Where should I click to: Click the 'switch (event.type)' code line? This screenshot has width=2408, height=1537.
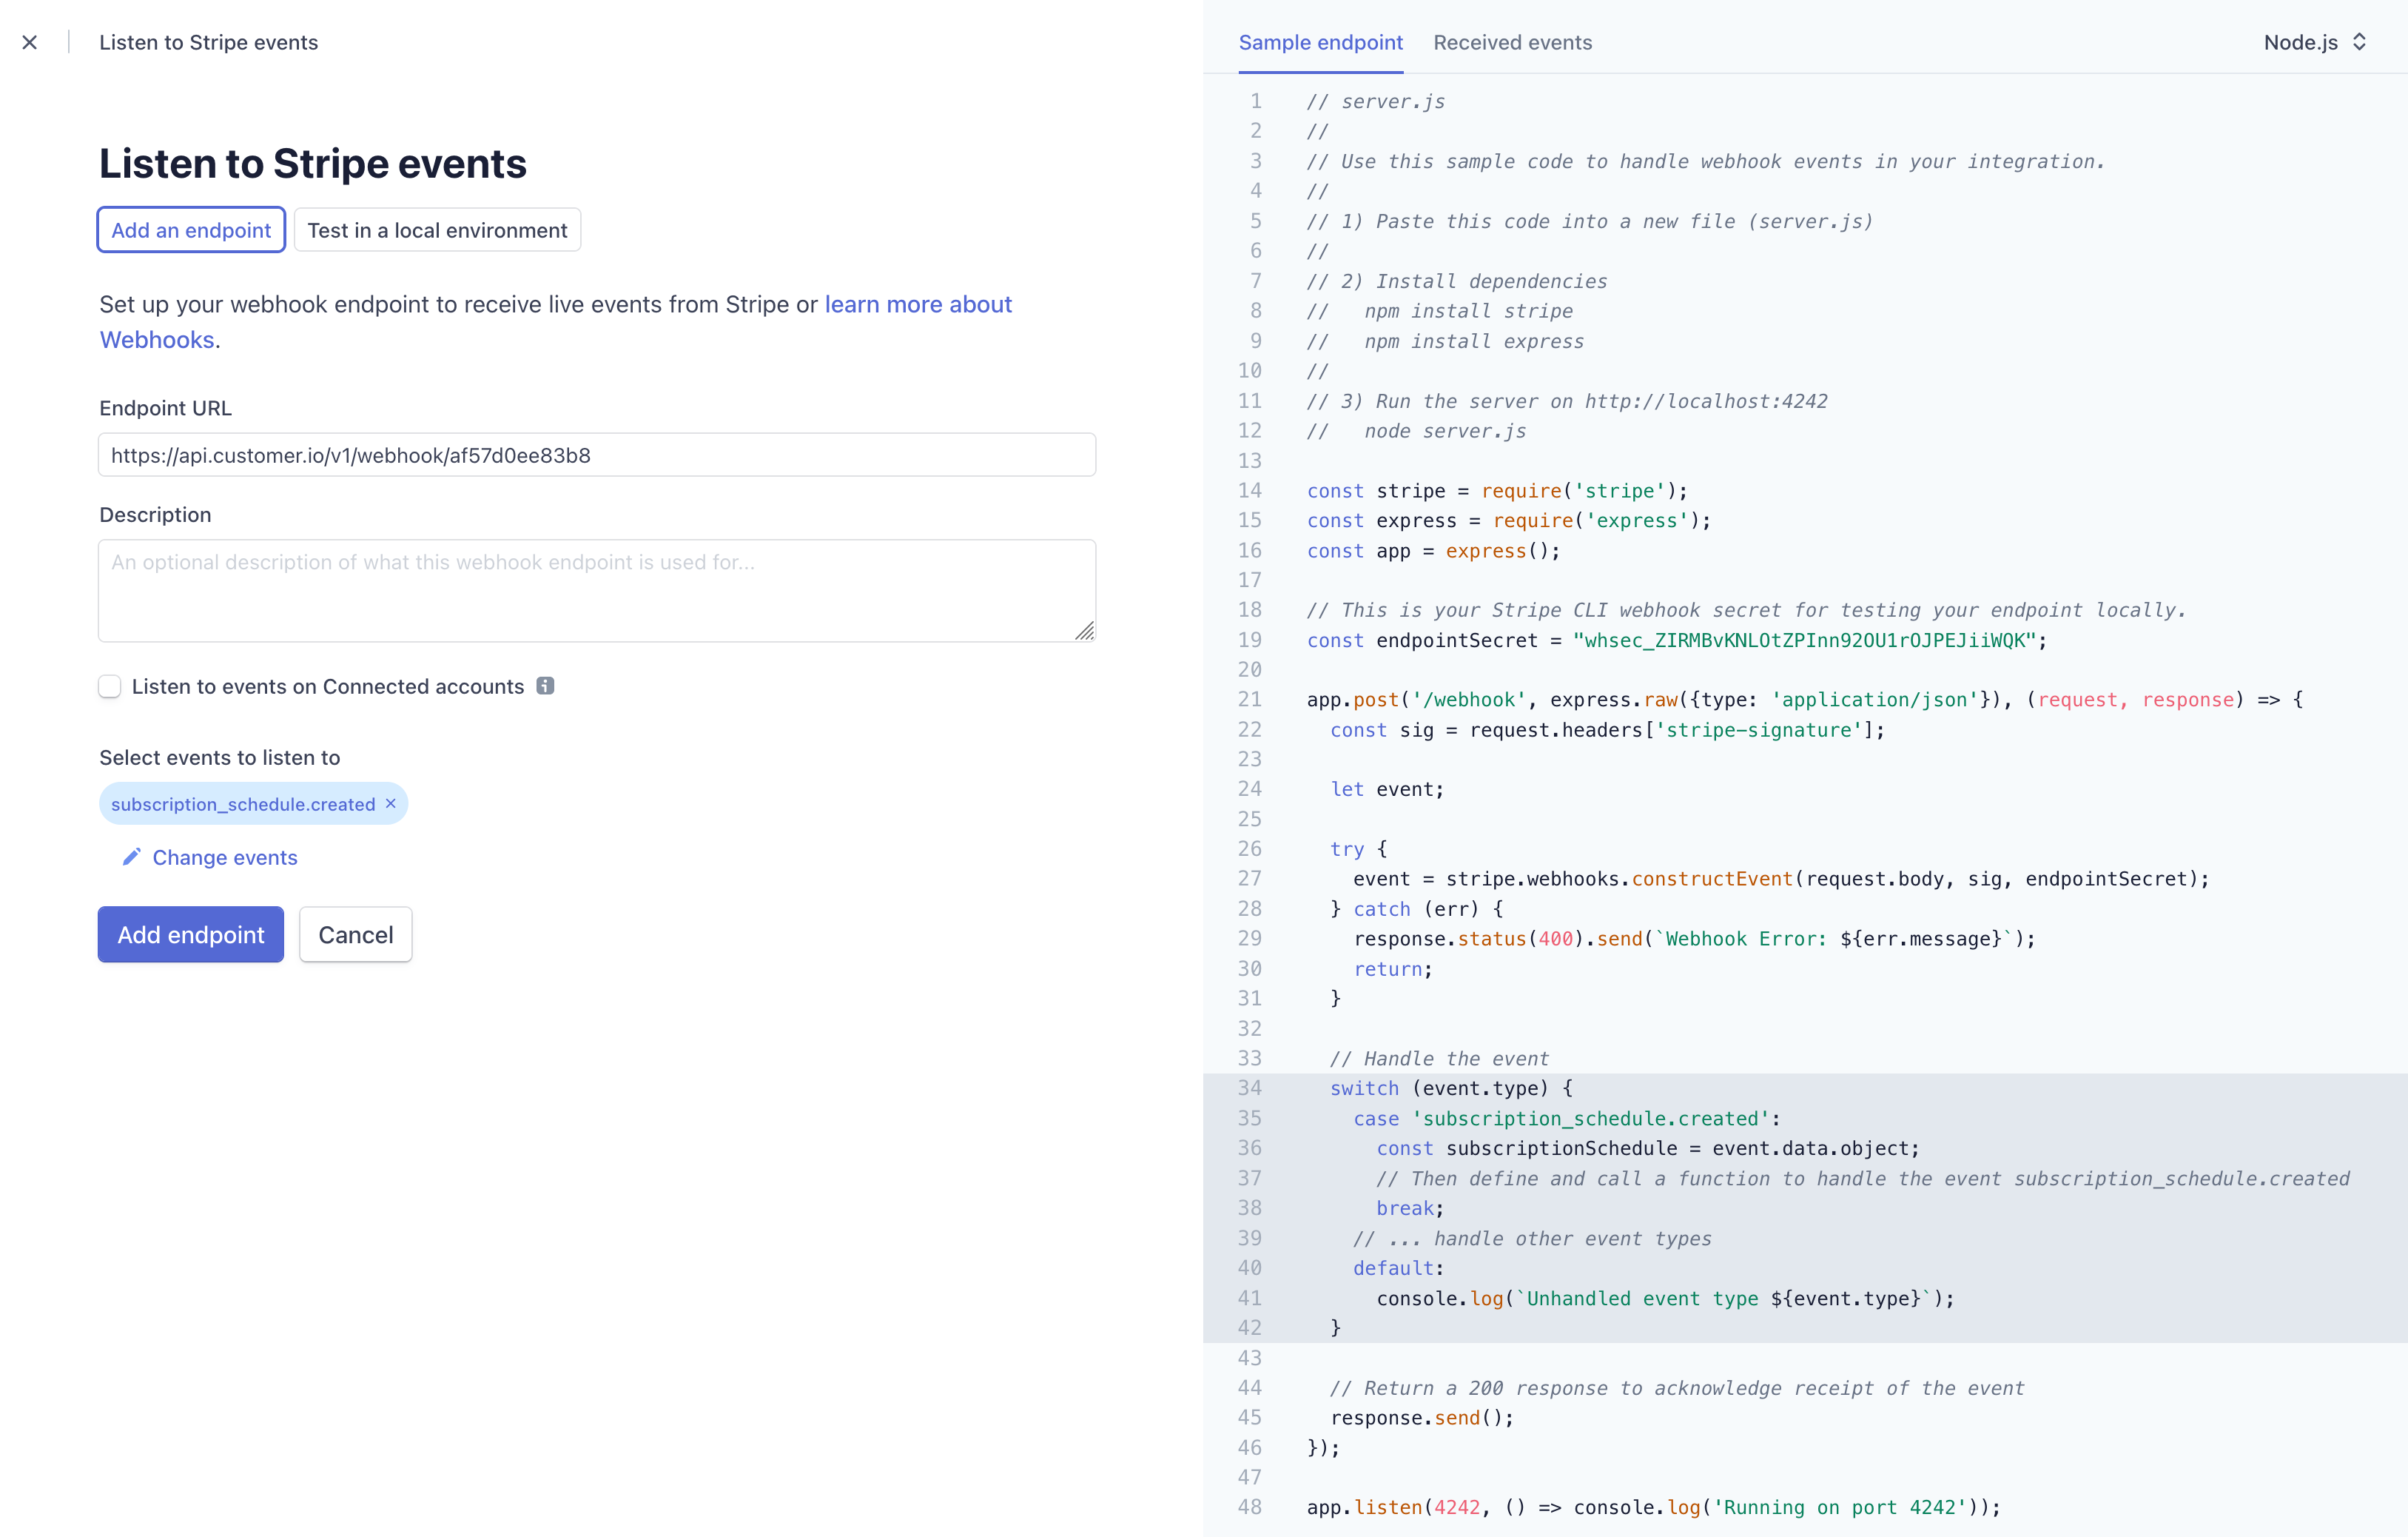click(x=1451, y=1088)
